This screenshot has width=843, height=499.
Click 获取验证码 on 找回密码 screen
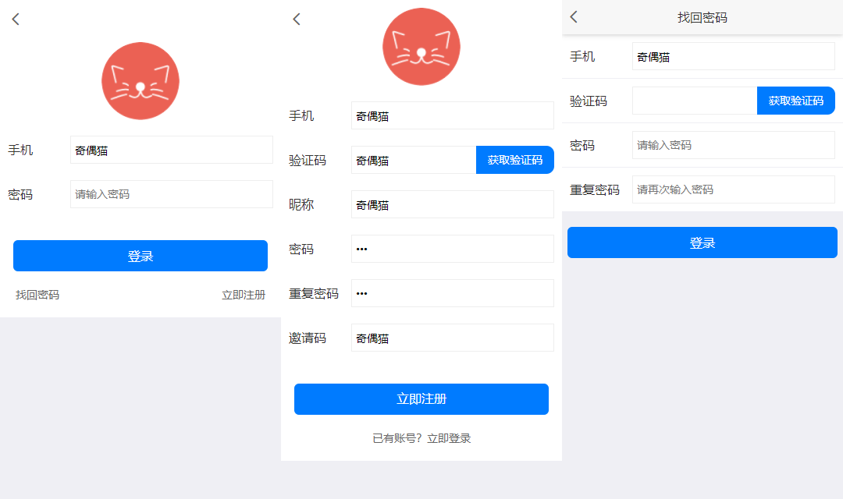(x=796, y=101)
